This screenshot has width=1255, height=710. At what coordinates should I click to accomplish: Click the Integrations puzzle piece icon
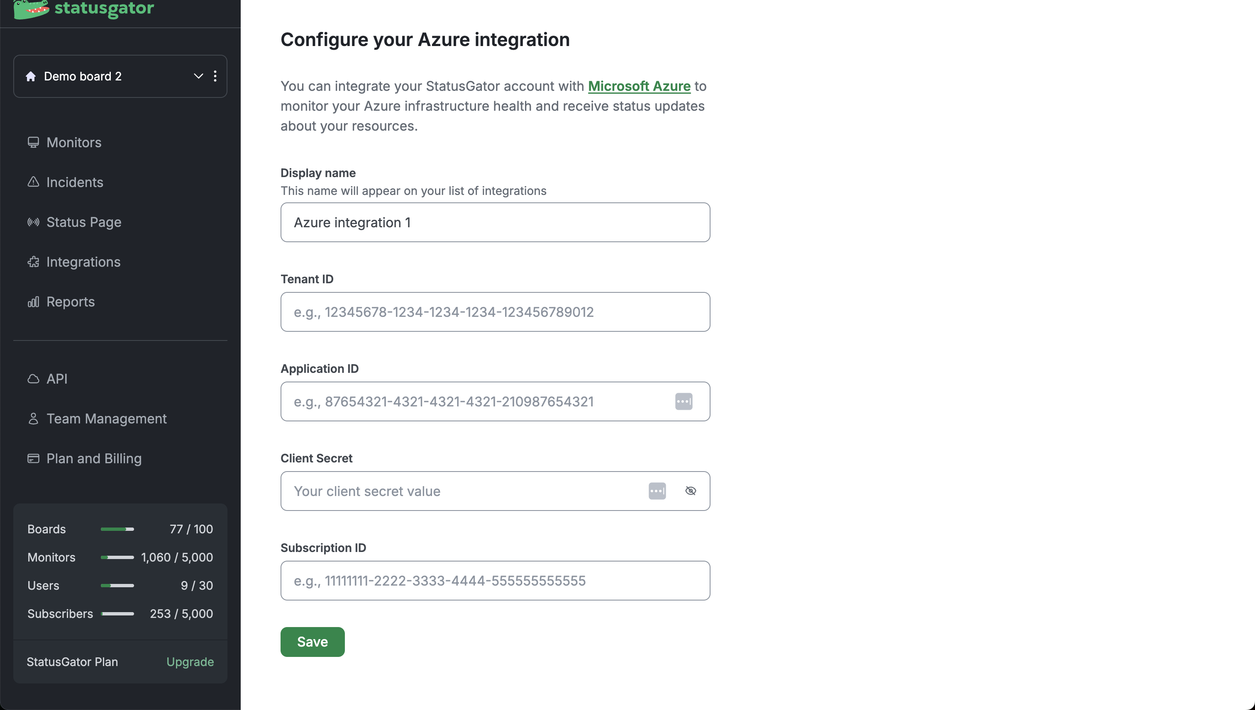(33, 262)
